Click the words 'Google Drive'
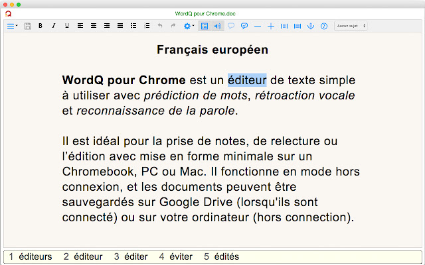The height and width of the screenshot is (265, 425). pyautogui.click(x=196, y=202)
